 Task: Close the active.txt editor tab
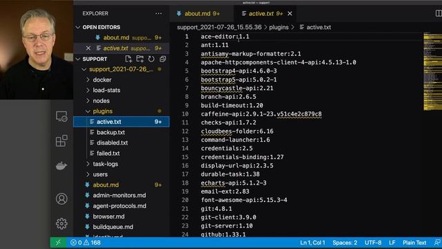pos(290,13)
